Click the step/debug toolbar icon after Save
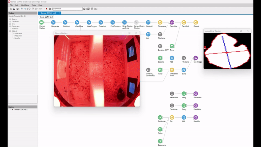261x147 pixels. coord(22,9)
